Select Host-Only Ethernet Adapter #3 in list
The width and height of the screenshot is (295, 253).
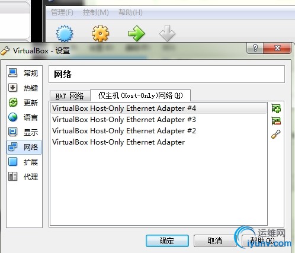(x=159, y=120)
